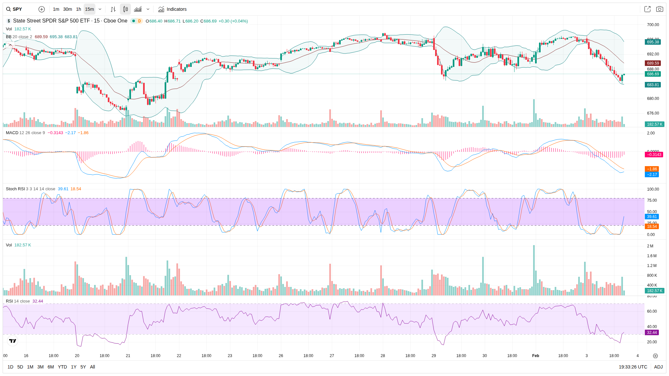This screenshot has height=376, width=669.
Task: Select the bars chart style icon
Action: 113,9
